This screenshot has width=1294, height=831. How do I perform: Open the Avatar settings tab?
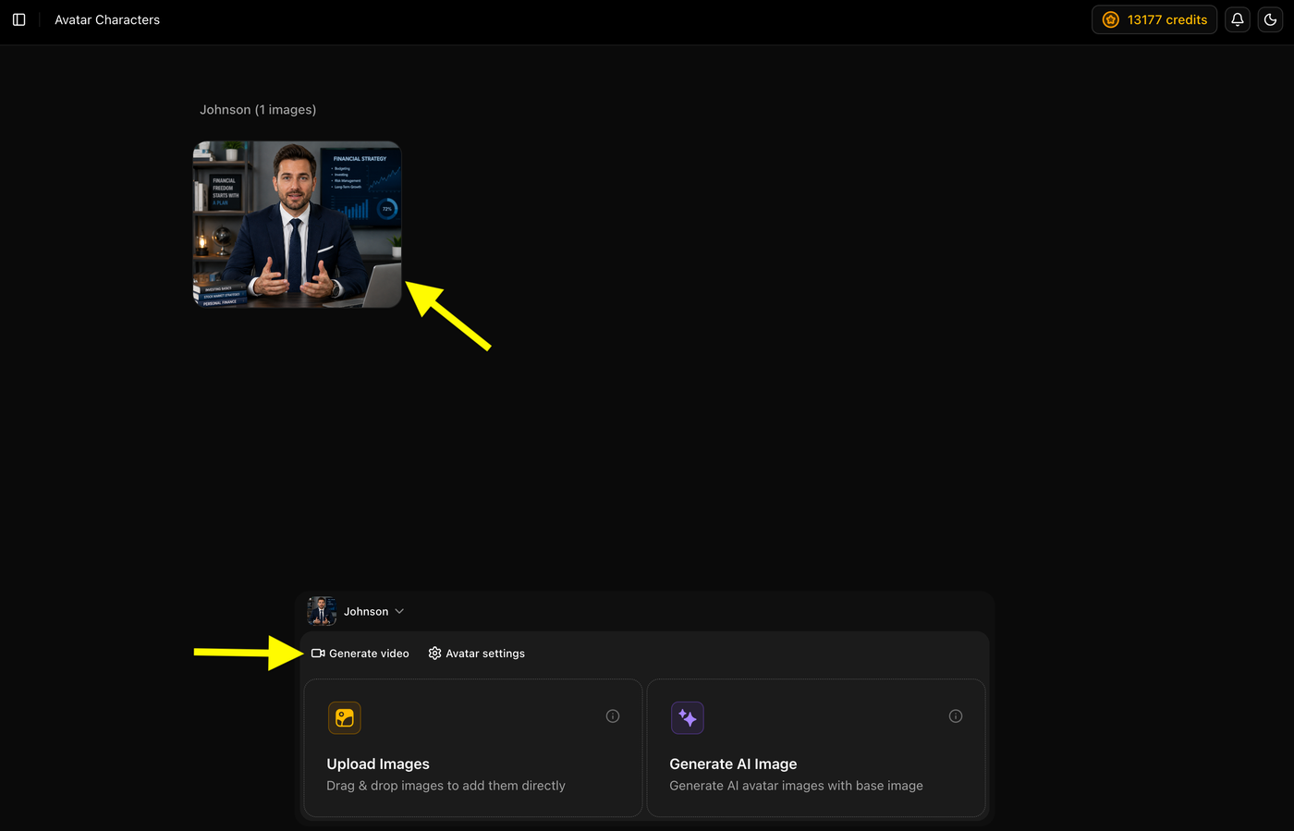coord(476,654)
